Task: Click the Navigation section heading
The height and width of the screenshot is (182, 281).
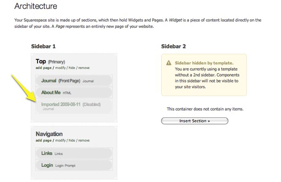Action: pyautogui.click(x=49, y=134)
